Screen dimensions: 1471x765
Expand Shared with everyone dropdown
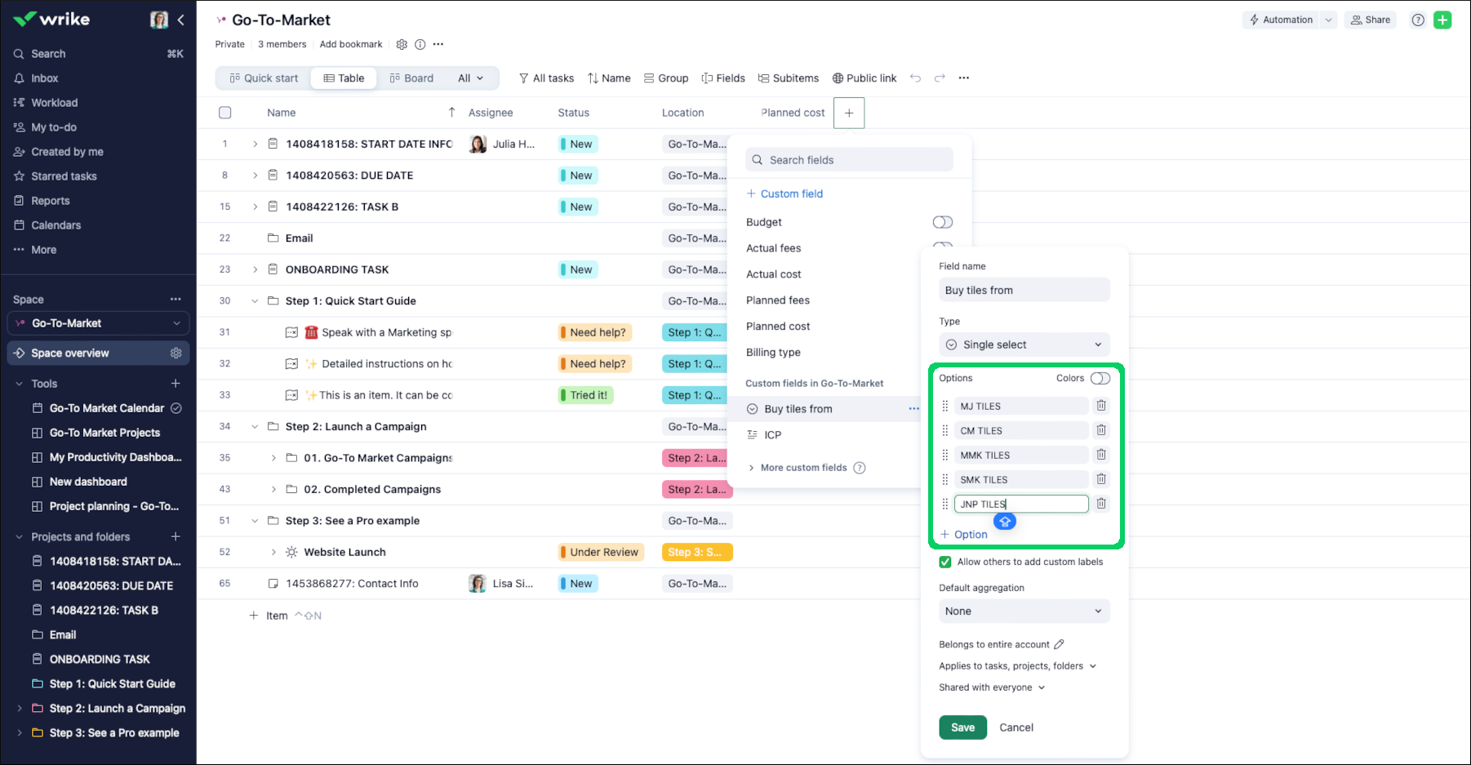click(x=992, y=687)
